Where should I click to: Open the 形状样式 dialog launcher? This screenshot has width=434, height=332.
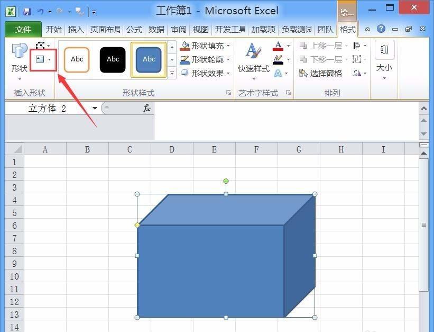coord(228,93)
